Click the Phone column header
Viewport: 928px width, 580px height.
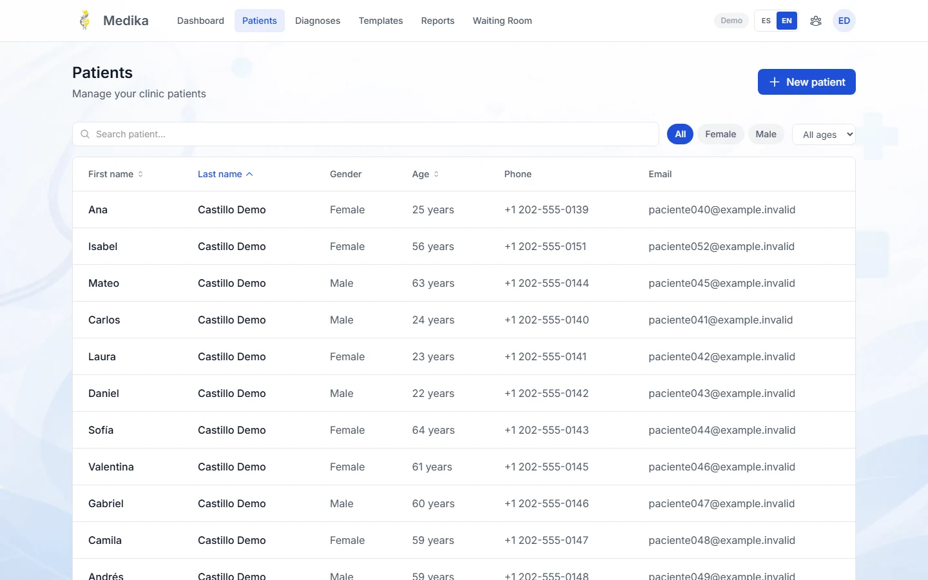pos(517,174)
